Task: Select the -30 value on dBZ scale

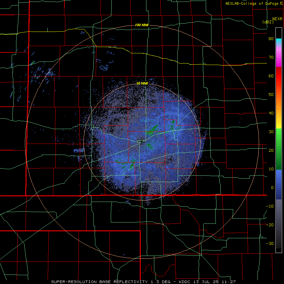Action: (270, 244)
